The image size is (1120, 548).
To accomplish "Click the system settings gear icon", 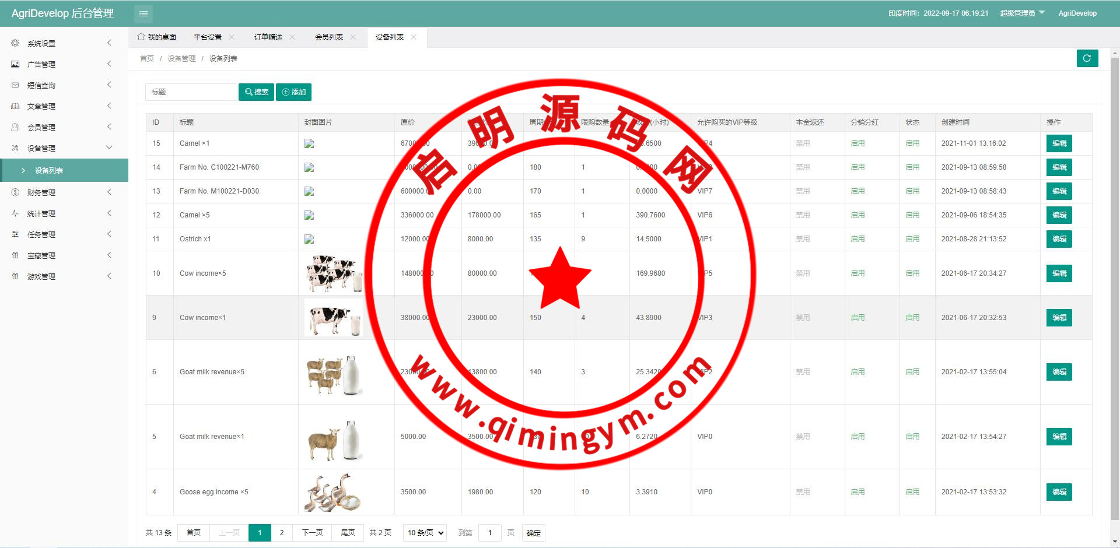I will (x=15, y=43).
